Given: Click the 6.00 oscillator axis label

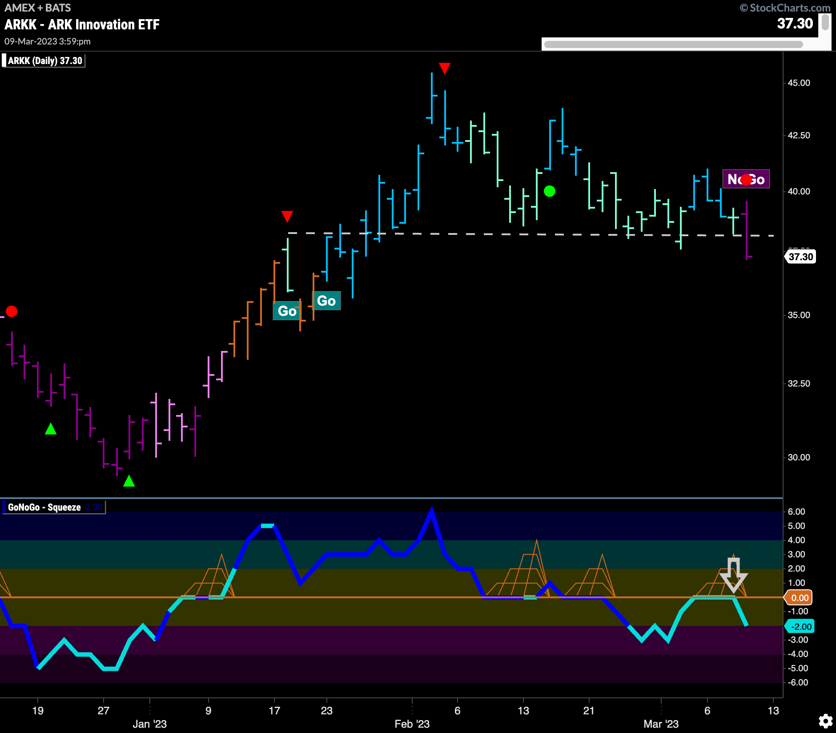Looking at the screenshot, I should (x=796, y=511).
